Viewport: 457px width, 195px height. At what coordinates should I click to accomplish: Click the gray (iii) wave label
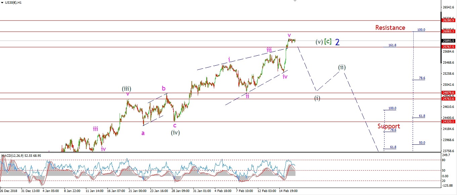(x=126, y=89)
